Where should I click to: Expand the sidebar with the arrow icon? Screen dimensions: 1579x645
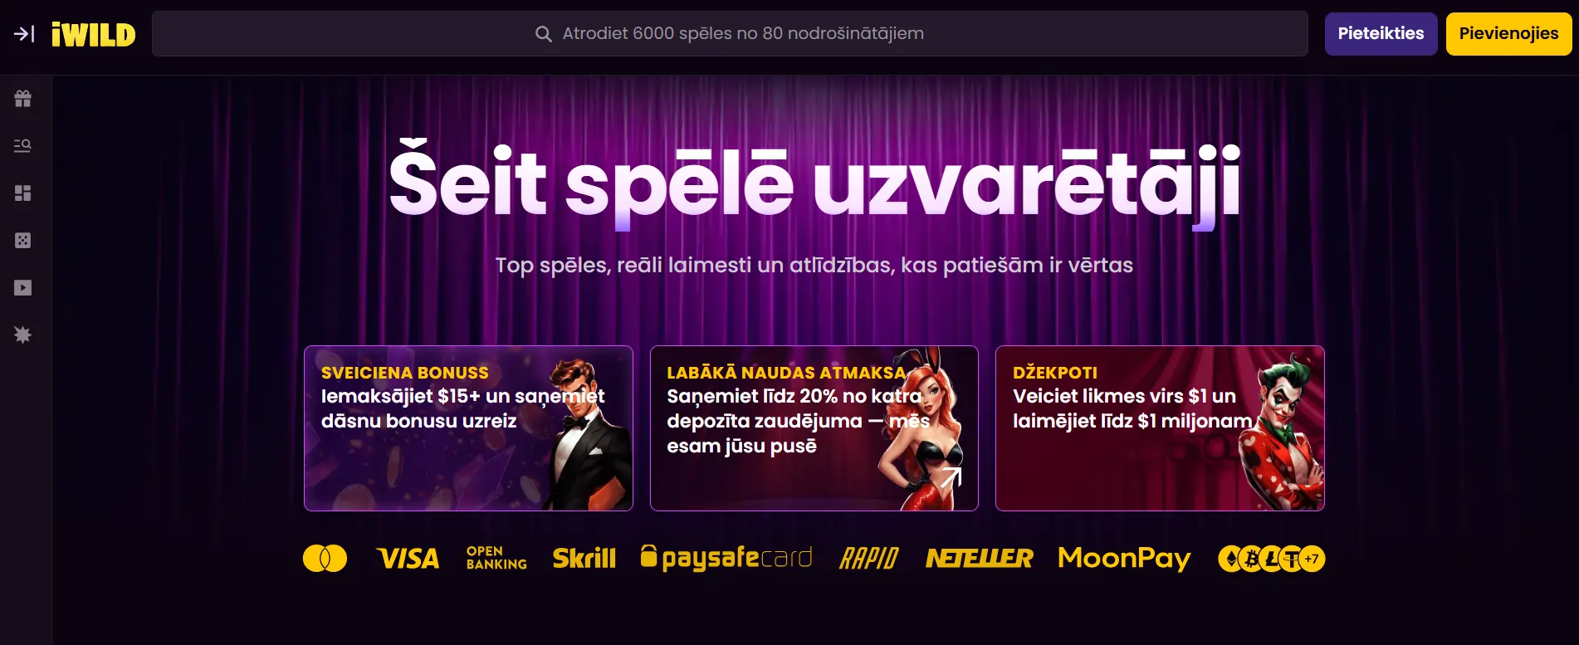click(23, 34)
